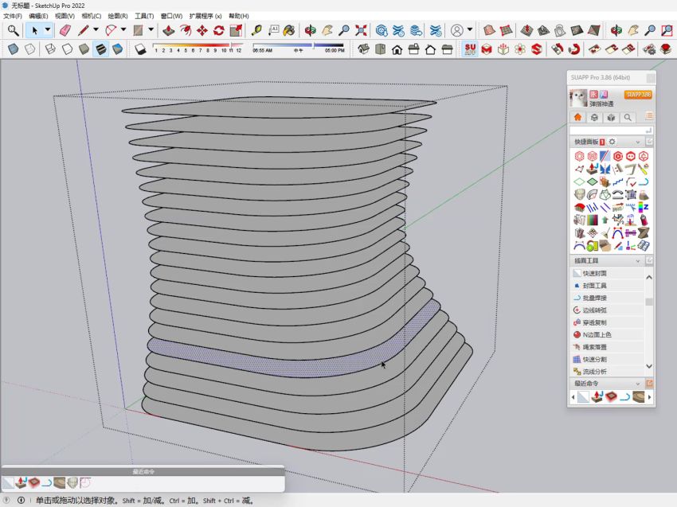Switch to Shaded style
677x507 pixels.
tap(84, 49)
